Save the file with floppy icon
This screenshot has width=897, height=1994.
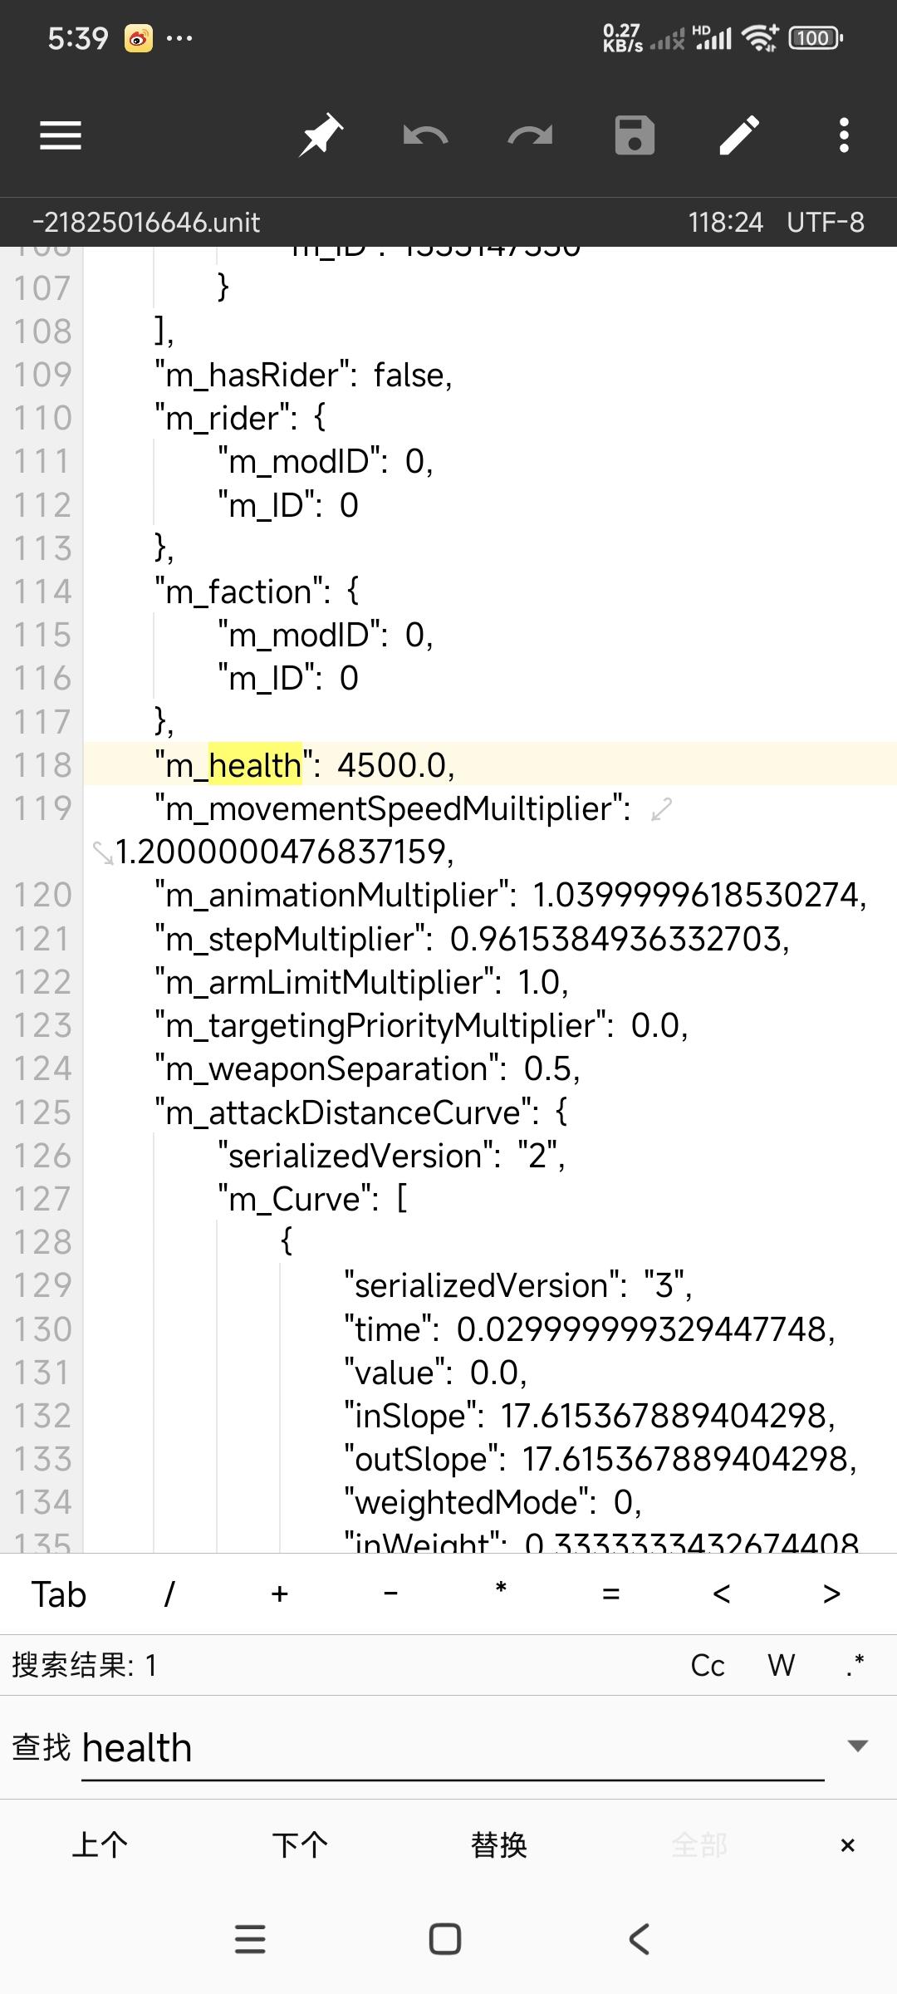coord(635,135)
